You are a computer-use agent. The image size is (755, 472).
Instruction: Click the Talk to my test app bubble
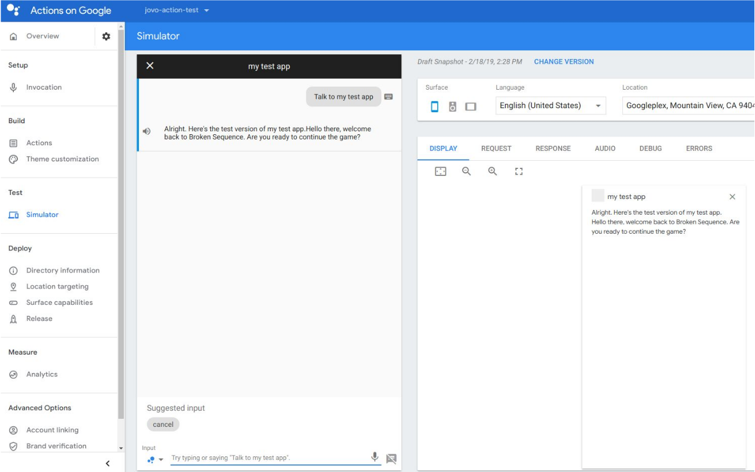click(343, 97)
